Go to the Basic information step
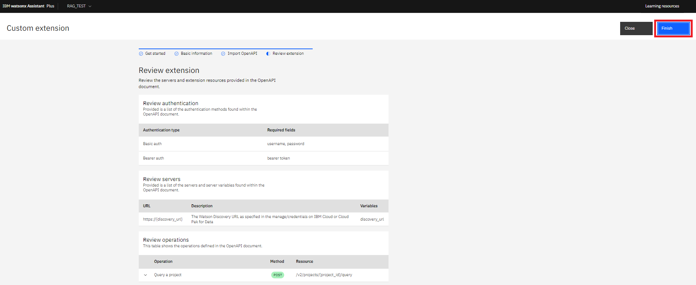This screenshot has height=285, width=696. tap(193, 54)
